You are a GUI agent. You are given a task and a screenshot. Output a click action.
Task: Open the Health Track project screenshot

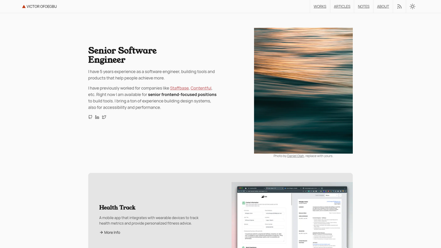(292, 215)
